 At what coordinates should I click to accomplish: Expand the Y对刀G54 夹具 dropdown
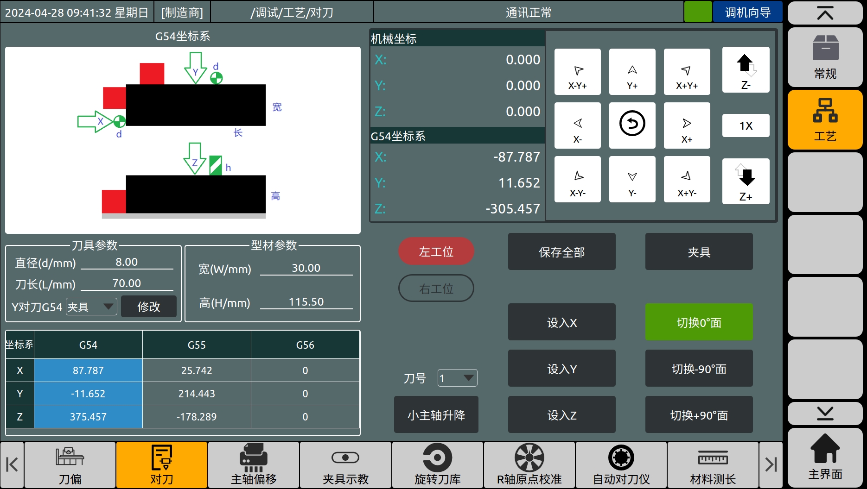[x=91, y=307]
